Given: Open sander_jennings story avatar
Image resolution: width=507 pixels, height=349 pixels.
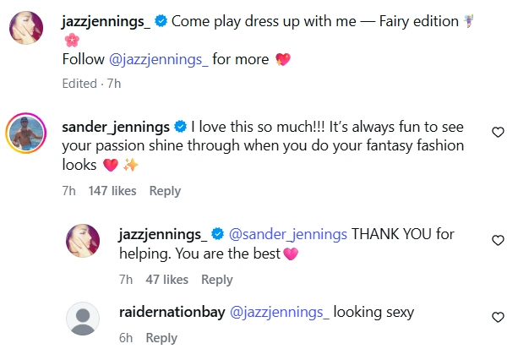Looking at the screenshot, I should pyautogui.click(x=26, y=133).
